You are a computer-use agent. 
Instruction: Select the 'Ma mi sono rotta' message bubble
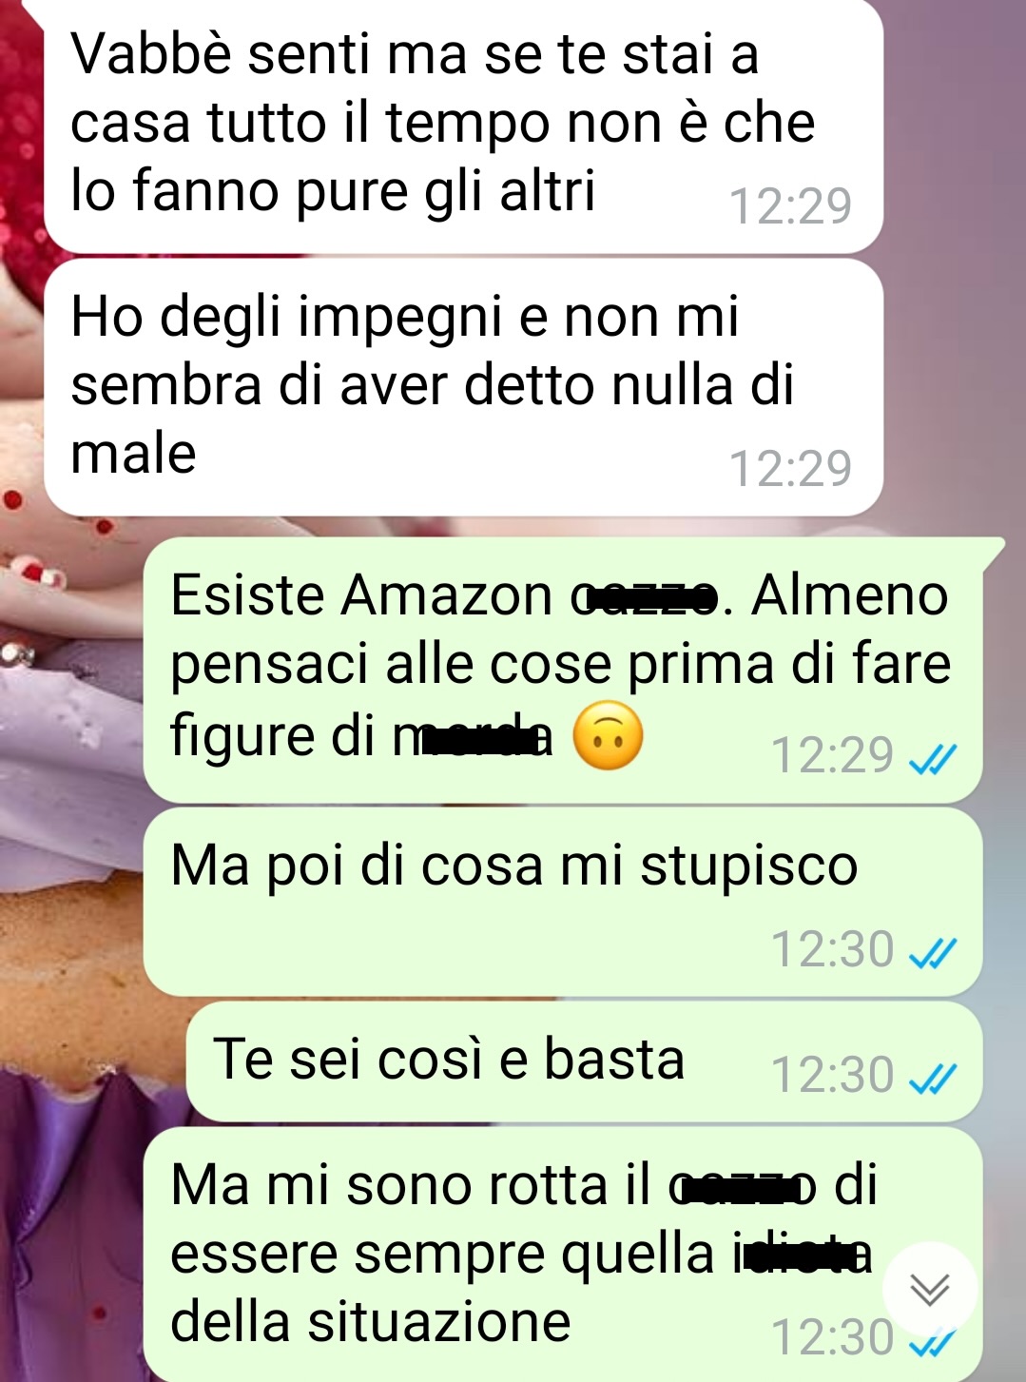point(563,1254)
